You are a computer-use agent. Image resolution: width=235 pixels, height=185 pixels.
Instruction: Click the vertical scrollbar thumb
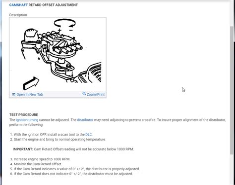(232, 90)
